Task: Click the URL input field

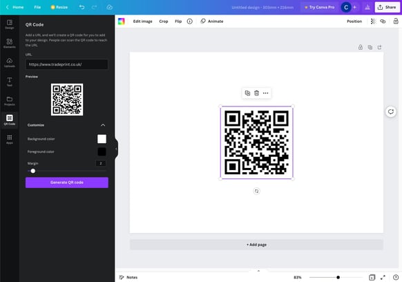Action: 67,64
